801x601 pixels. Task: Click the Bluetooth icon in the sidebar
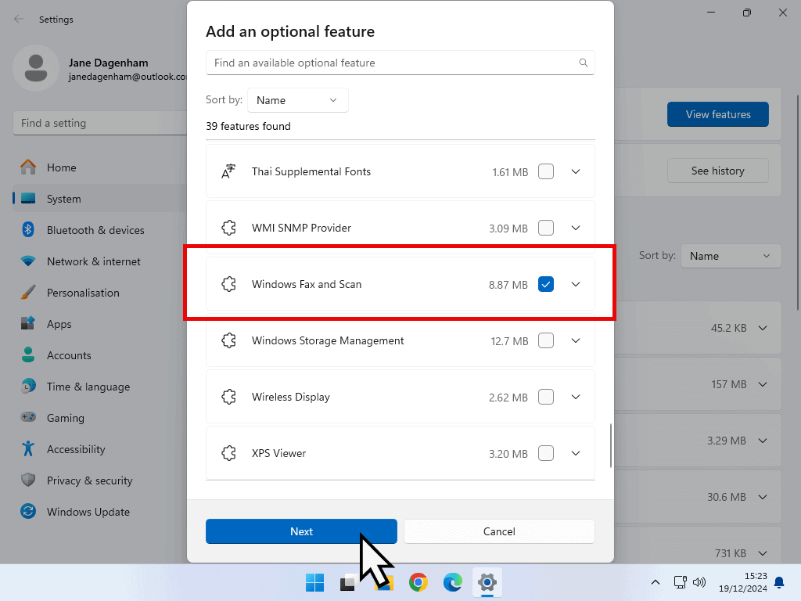(28, 230)
